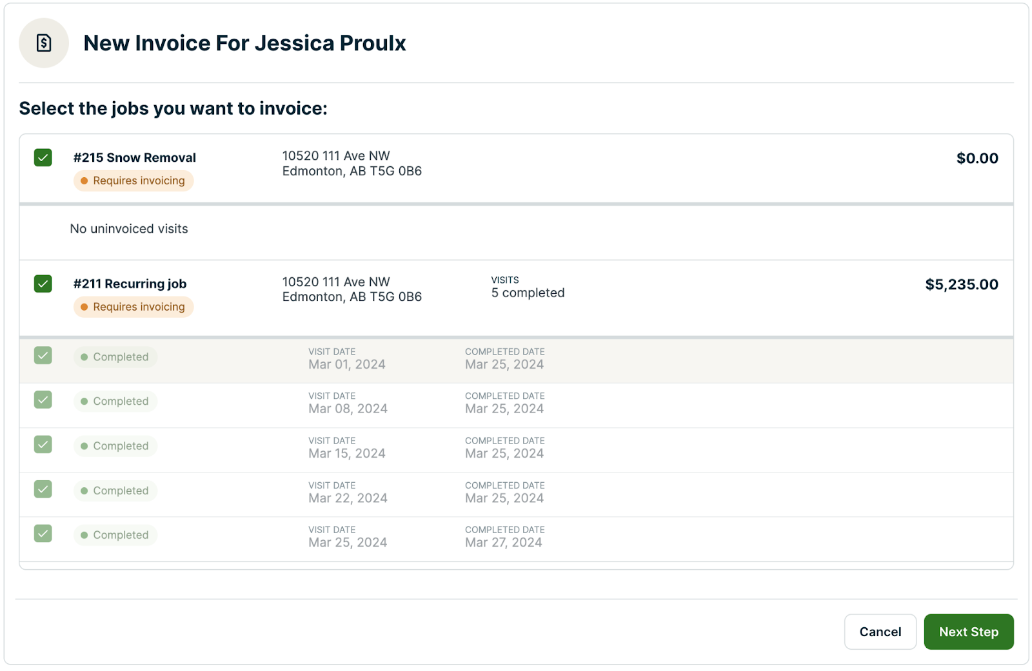Click Completed status badge for Mar 25 visit

click(115, 535)
